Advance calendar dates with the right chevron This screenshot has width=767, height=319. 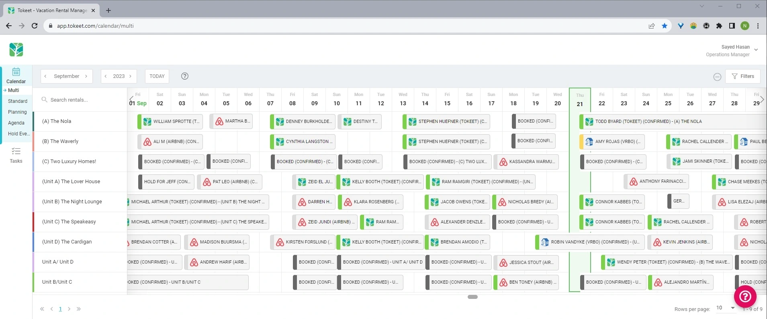point(762,99)
